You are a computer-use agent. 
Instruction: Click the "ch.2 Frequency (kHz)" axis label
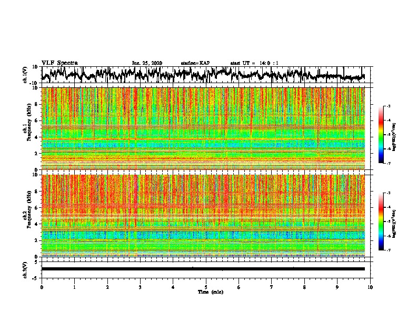[27, 209]
